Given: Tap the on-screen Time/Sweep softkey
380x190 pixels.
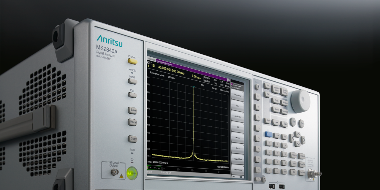Looking at the screenshot, I should point(237,170).
